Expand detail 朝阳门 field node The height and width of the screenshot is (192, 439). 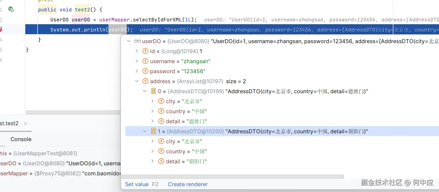152,161
